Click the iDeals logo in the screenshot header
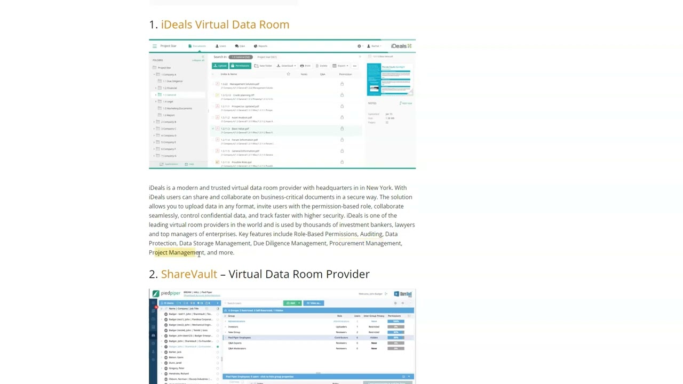 point(401,46)
